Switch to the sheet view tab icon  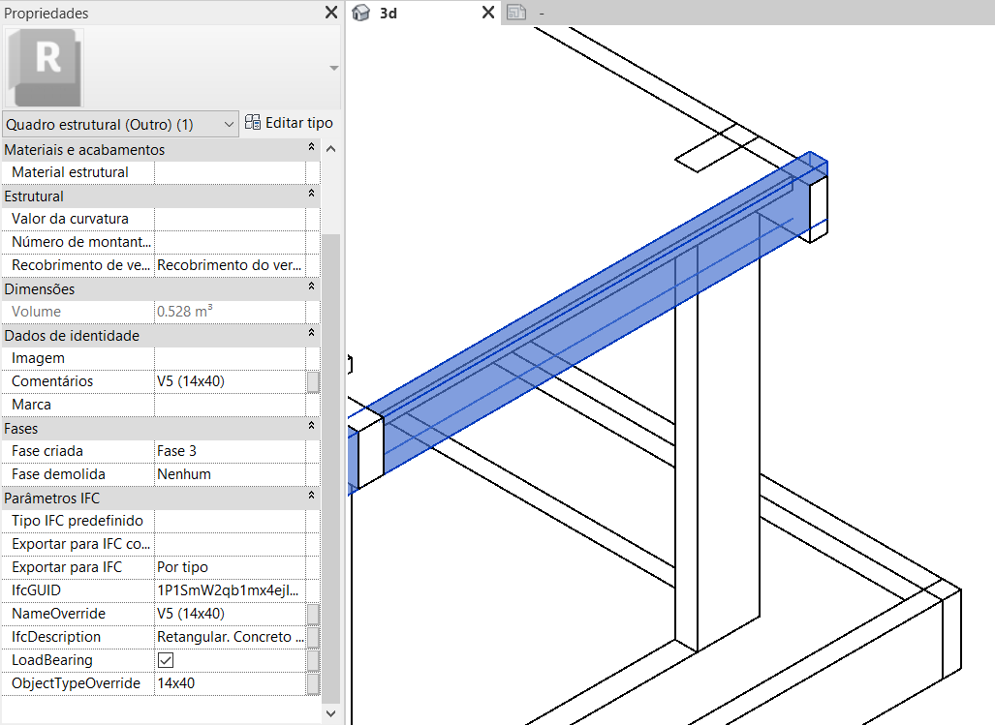tap(516, 12)
